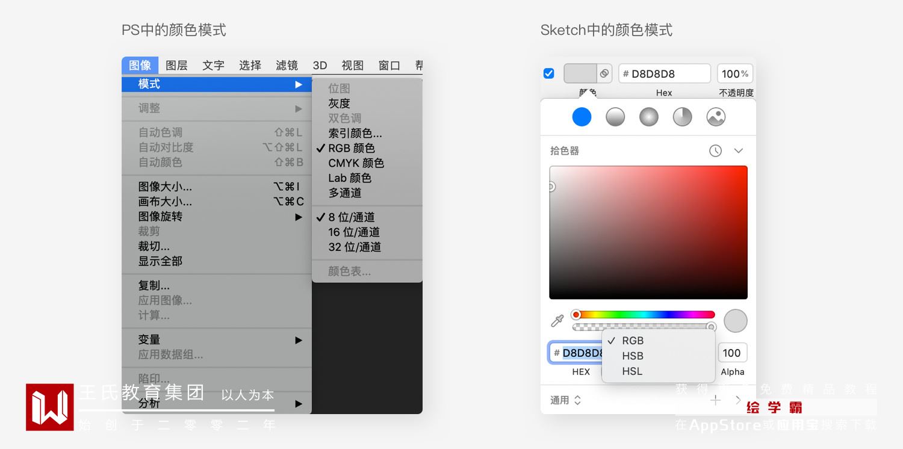The image size is (903, 449).
Task: Choose the linear gradient fill icon
Action: [615, 117]
